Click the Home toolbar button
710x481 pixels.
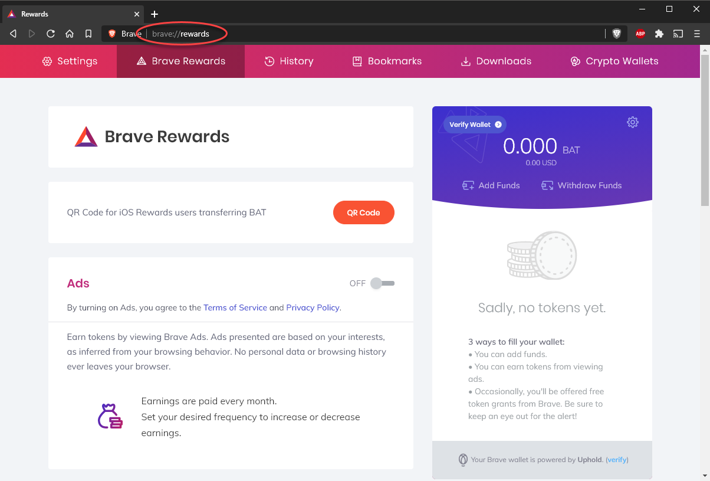click(x=70, y=34)
